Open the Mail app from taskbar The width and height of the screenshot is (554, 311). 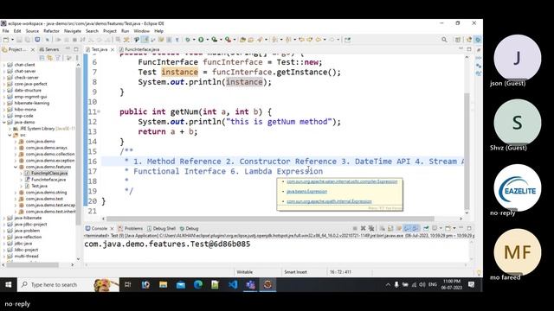click(x=181, y=284)
